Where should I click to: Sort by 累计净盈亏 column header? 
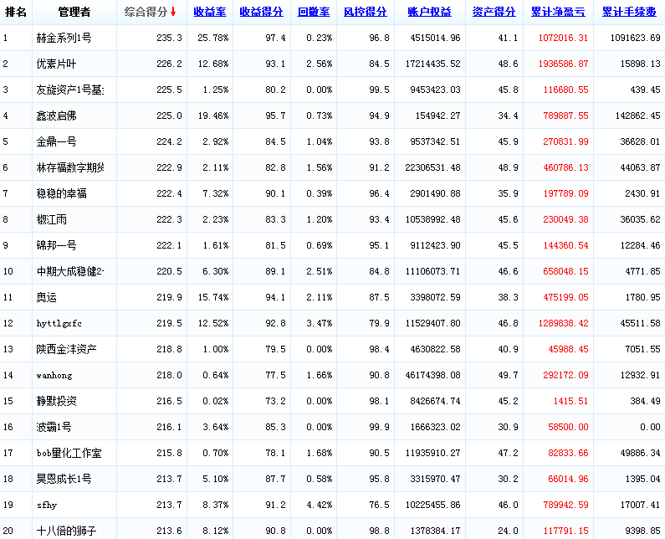pos(558,13)
